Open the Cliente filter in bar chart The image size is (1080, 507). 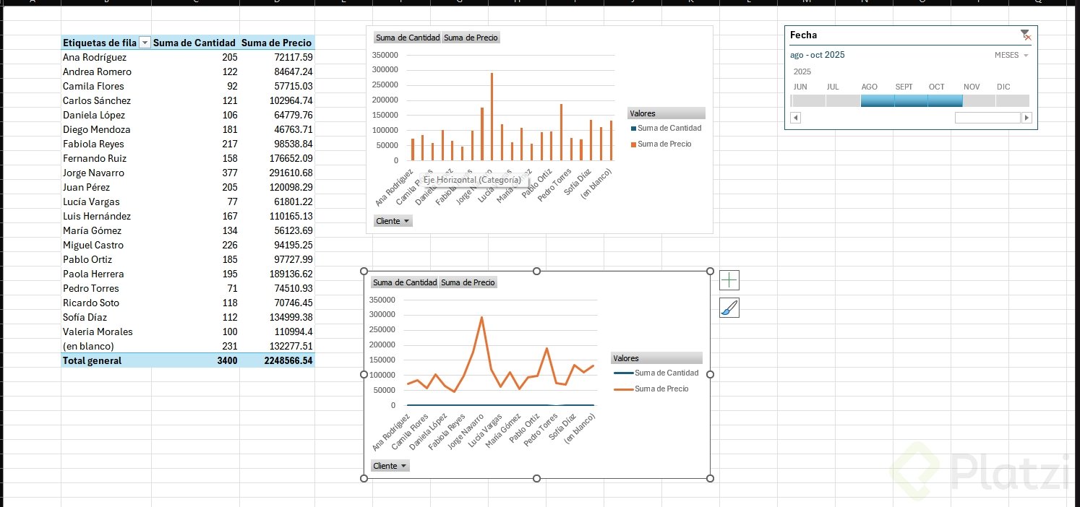393,221
